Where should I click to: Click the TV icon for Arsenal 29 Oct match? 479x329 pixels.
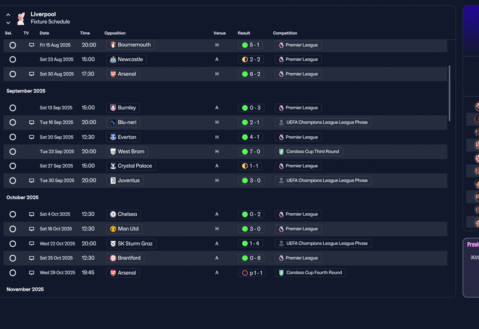[31, 273]
